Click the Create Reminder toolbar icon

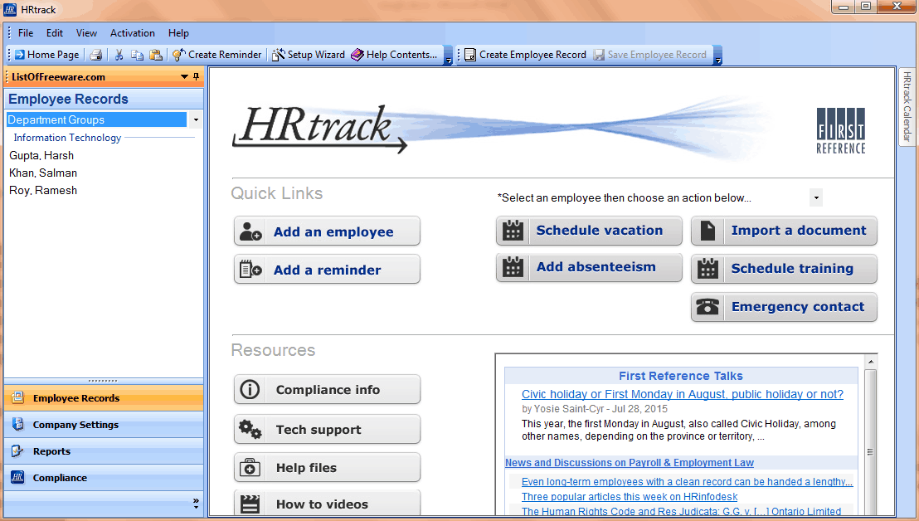pos(179,55)
